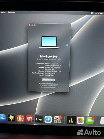
Task: Click the battery 94% status indicator
Action: click(x=99, y=13)
